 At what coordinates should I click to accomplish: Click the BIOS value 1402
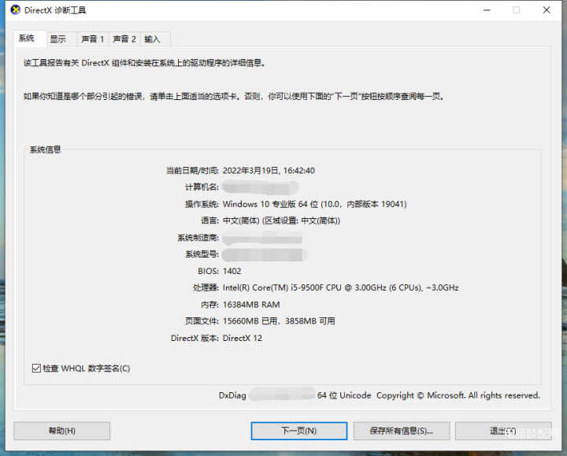pyautogui.click(x=232, y=271)
